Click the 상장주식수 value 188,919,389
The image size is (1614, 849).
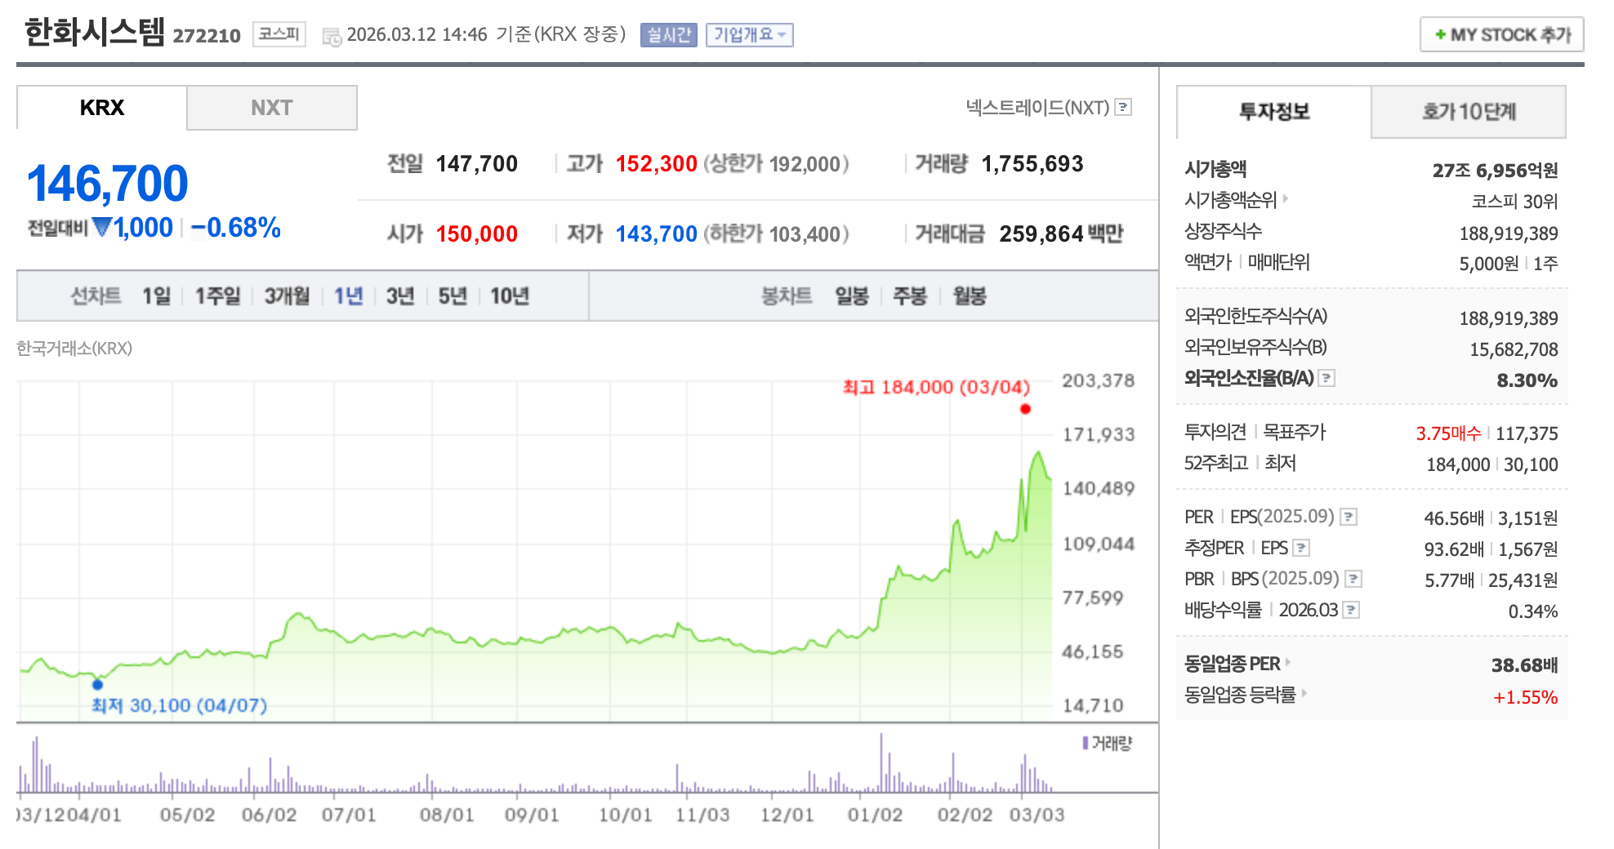click(1509, 233)
